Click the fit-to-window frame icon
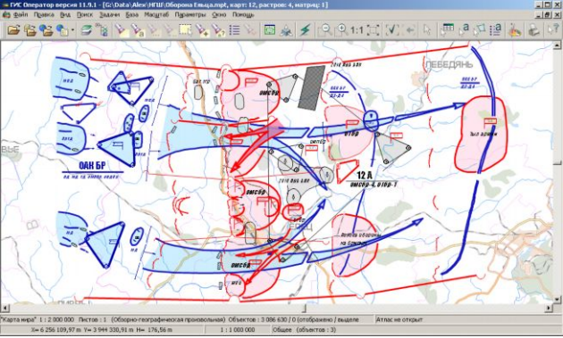The image size is (563, 338). click(x=373, y=30)
